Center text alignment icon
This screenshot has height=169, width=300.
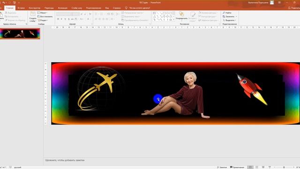point(99,19)
